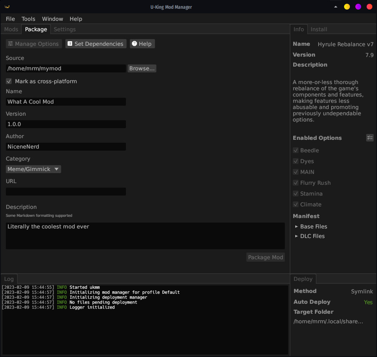Open the Tools menu
The width and height of the screenshot is (377, 357).
[28, 19]
